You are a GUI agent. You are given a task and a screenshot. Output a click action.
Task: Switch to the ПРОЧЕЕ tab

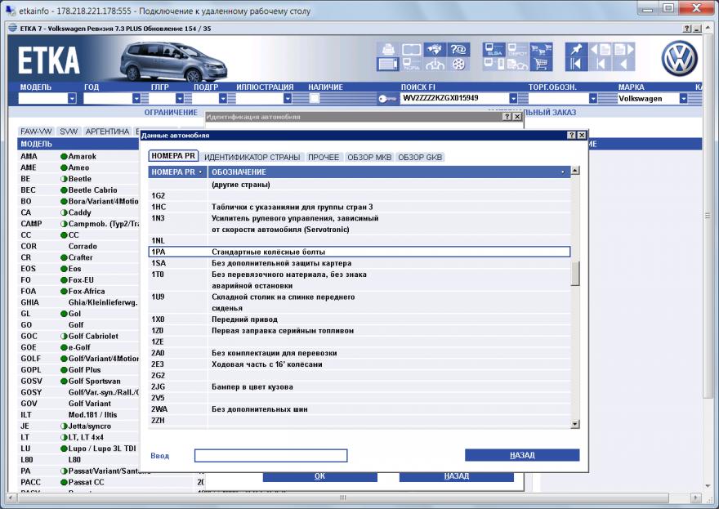tap(324, 158)
